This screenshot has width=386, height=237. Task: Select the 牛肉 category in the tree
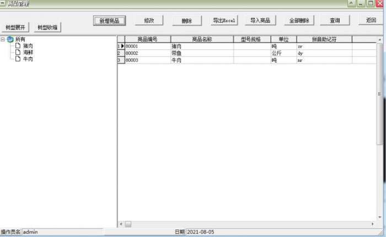tap(28, 59)
